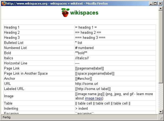Screen dimensions: 164x121
Task: Click the '=== heading 3 ===' syntax cell
Action: pyautogui.click(x=115, y=38)
